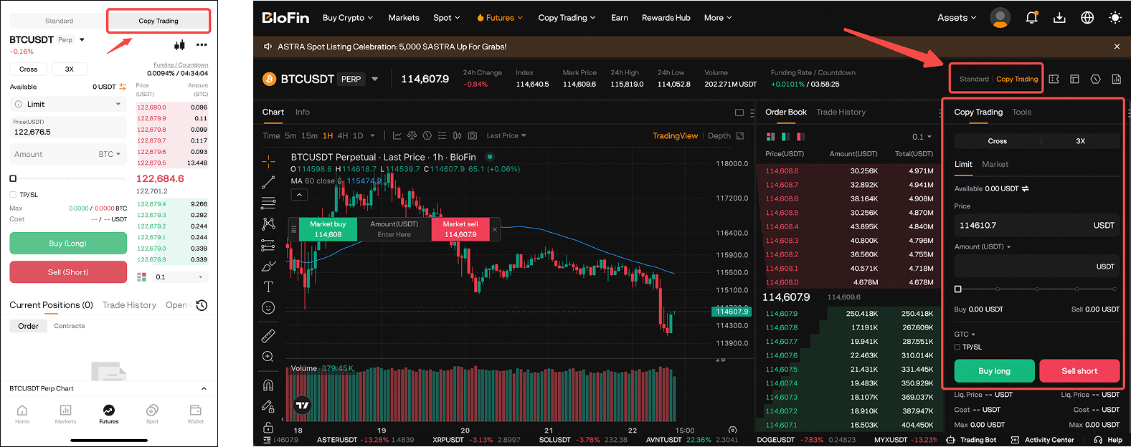
Task: Open the emoji sticker tool on chart
Action: 268,307
